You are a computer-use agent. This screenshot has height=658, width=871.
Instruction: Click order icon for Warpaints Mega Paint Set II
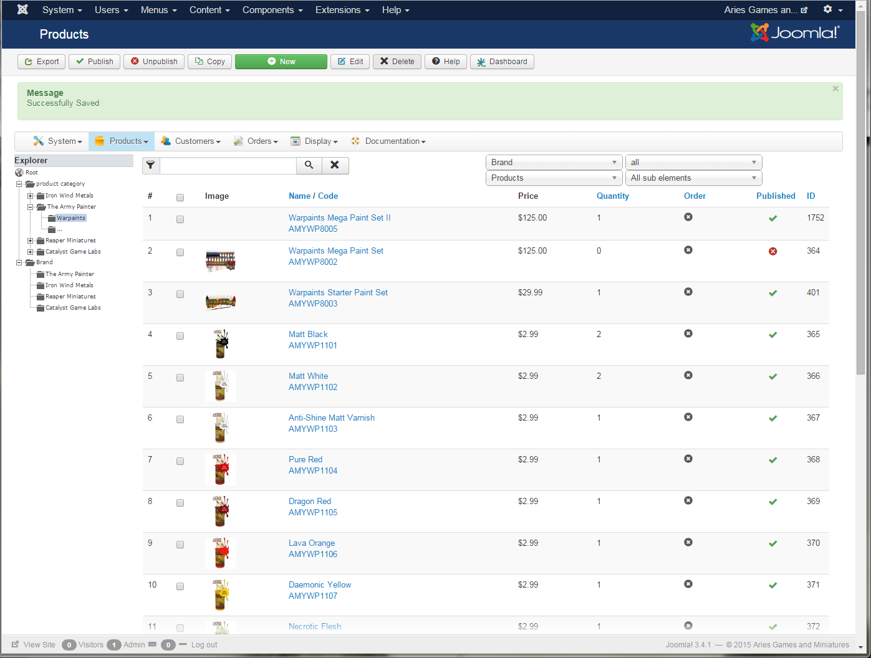[688, 217]
